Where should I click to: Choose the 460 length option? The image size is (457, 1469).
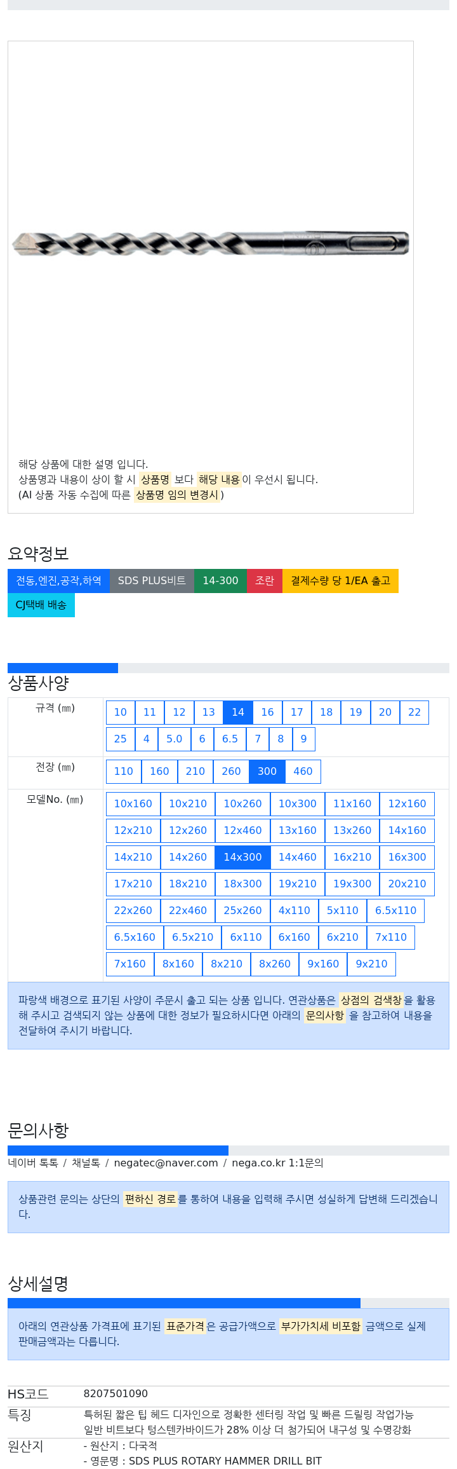[303, 772]
